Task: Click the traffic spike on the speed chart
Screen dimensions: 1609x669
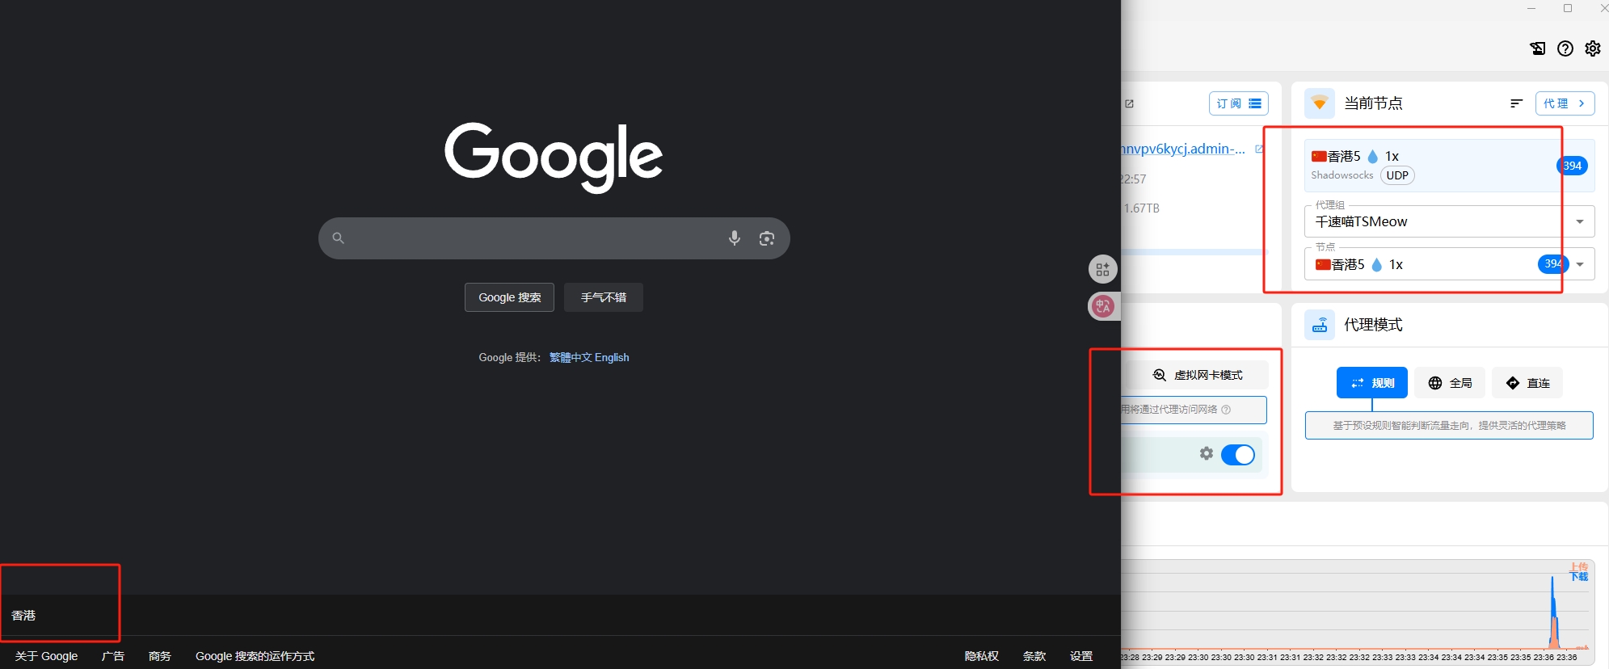Action: [x=1553, y=614]
